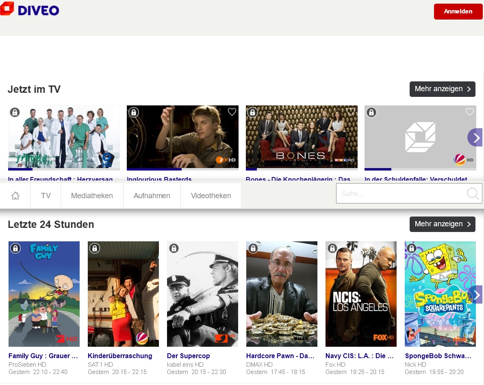
Task: Click lock icon on Hardcore Pawn poster
Action: click(x=253, y=248)
